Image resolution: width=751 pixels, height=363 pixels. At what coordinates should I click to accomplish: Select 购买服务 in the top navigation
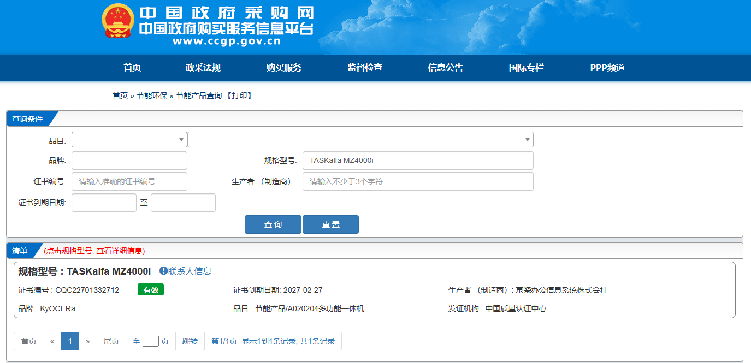pyautogui.click(x=284, y=68)
